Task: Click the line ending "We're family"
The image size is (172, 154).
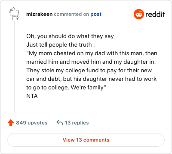Action: [x=66, y=88]
